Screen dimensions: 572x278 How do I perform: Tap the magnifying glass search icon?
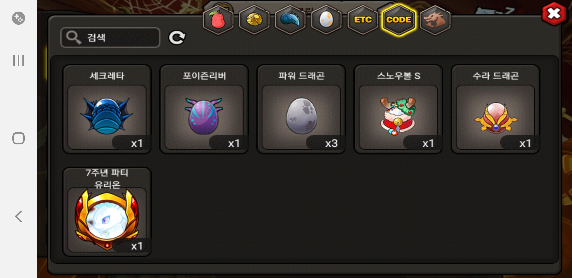point(73,38)
